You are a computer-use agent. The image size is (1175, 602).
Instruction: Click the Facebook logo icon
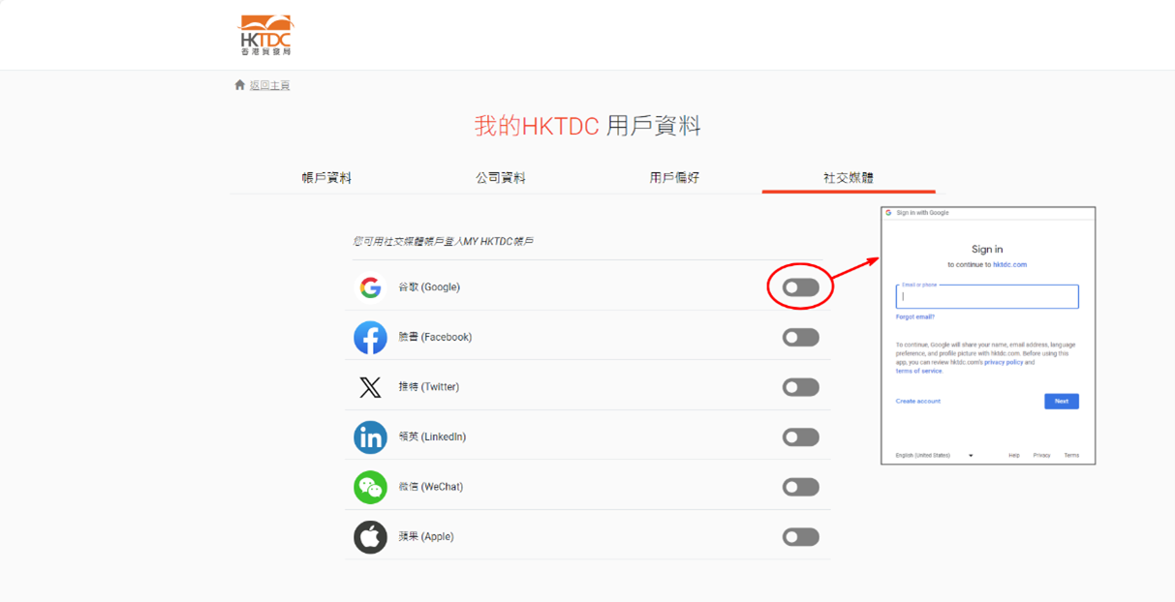370,338
